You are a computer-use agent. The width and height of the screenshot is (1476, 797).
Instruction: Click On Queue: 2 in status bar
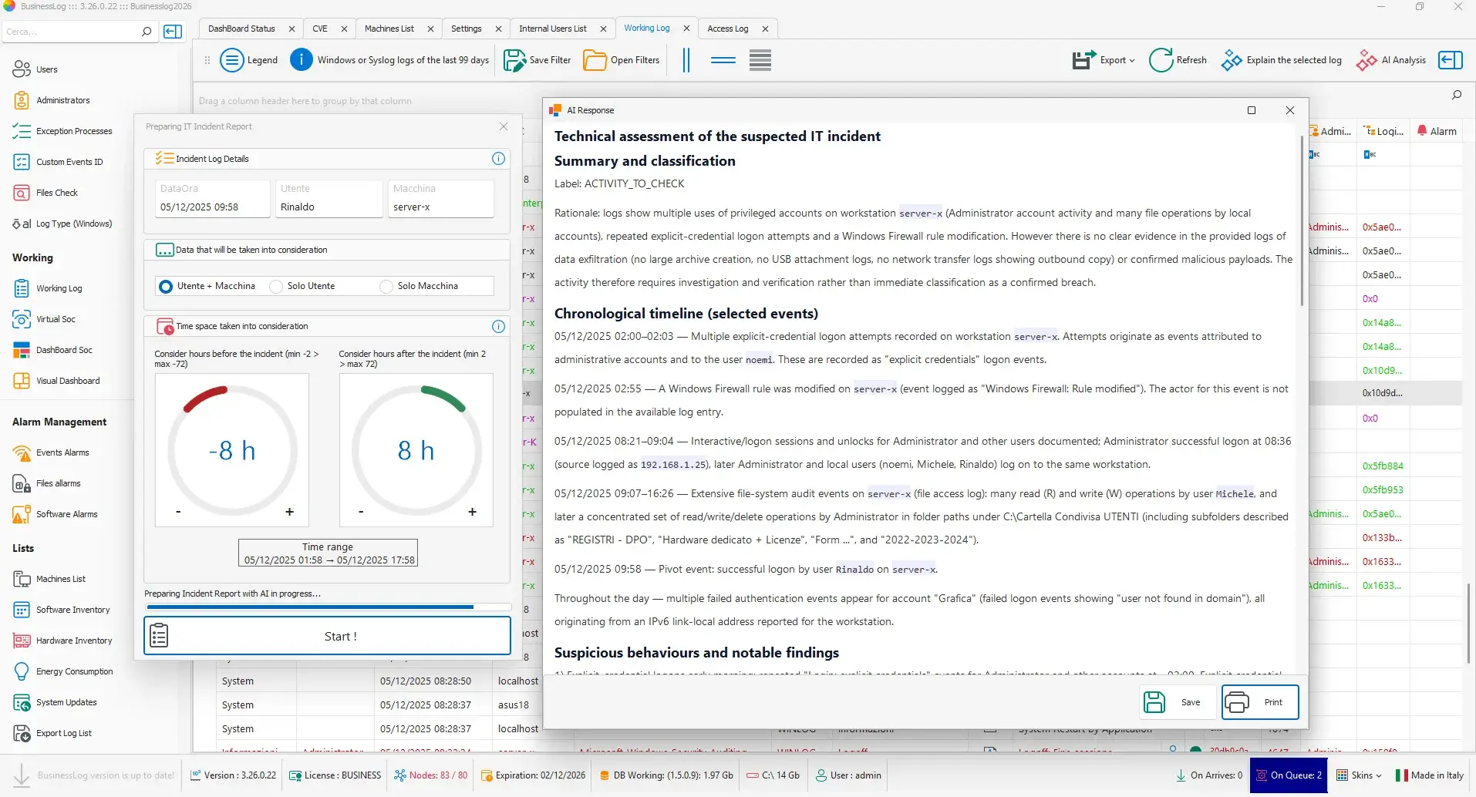tap(1289, 775)
